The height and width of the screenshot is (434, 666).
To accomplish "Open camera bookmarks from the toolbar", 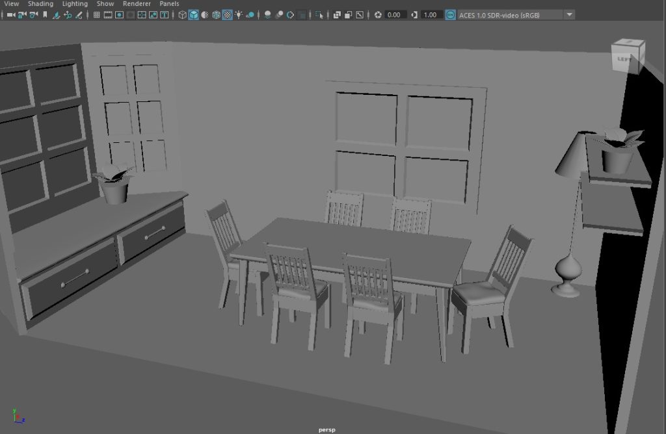I will tap(45, 15).
